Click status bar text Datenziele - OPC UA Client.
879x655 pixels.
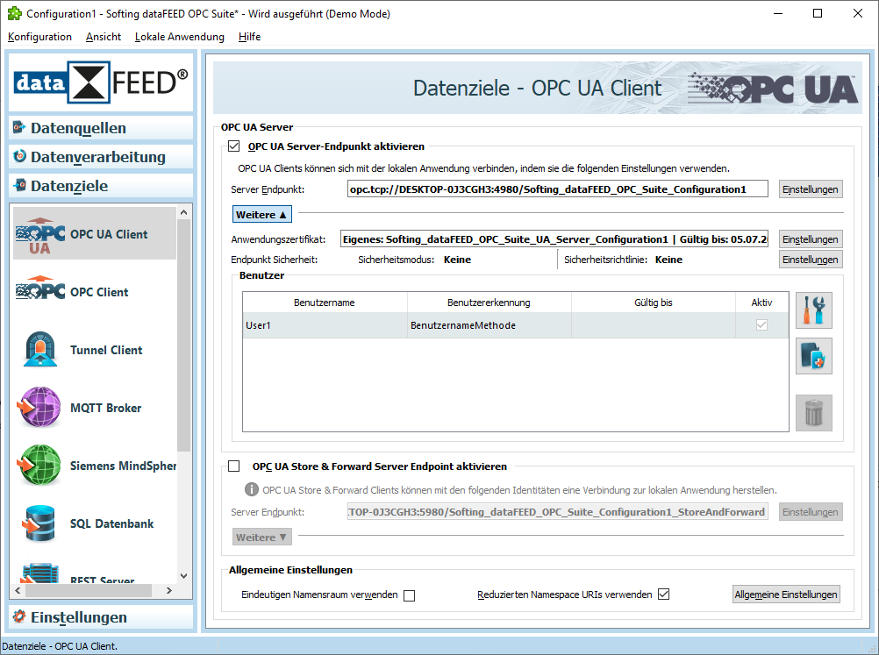60,646
